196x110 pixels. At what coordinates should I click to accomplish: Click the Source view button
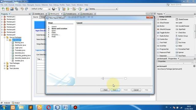click(x=36, y=17)
